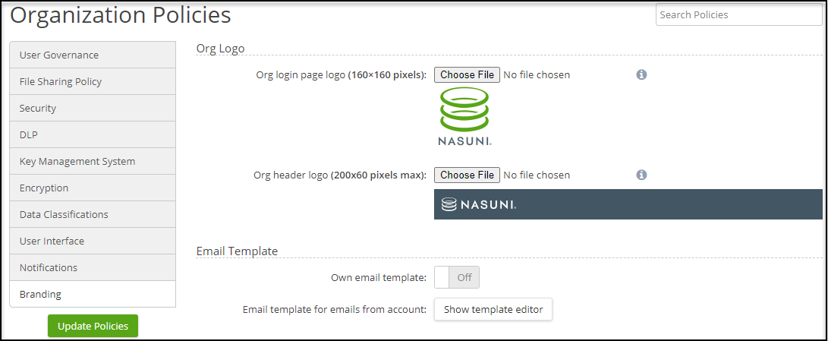Open the DLP policy section
This screenshot has height=341, width=828.
coord(93,134)
